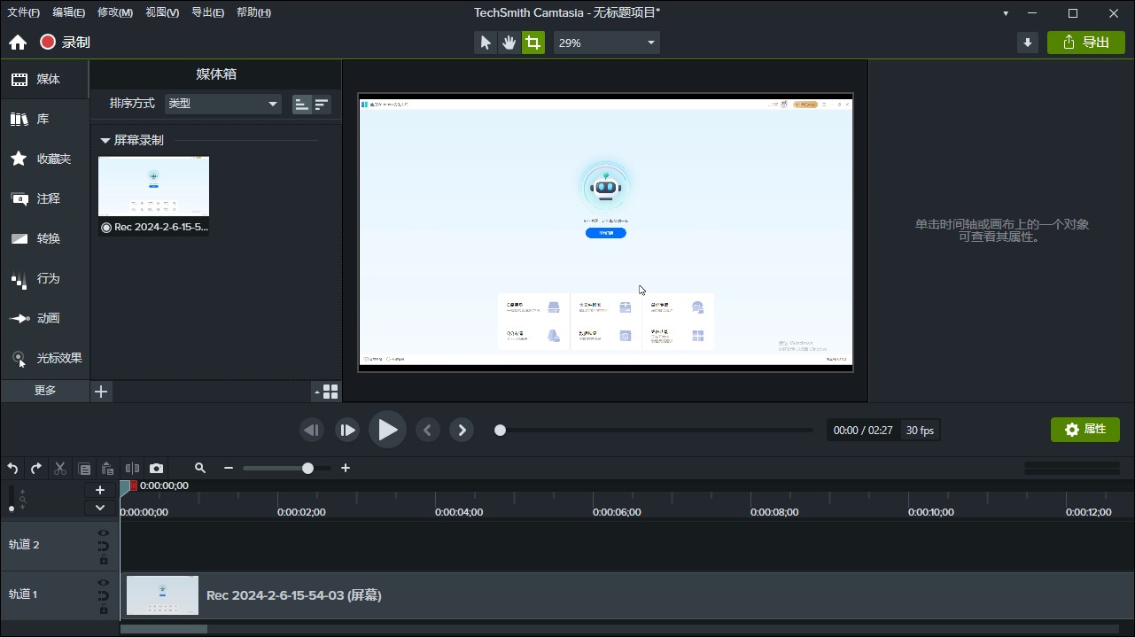The height and width of the screenshot is (637, 1135).
Task: Open the Cursor Effects (光标效果) panel
Action: [x=44, y=359]
